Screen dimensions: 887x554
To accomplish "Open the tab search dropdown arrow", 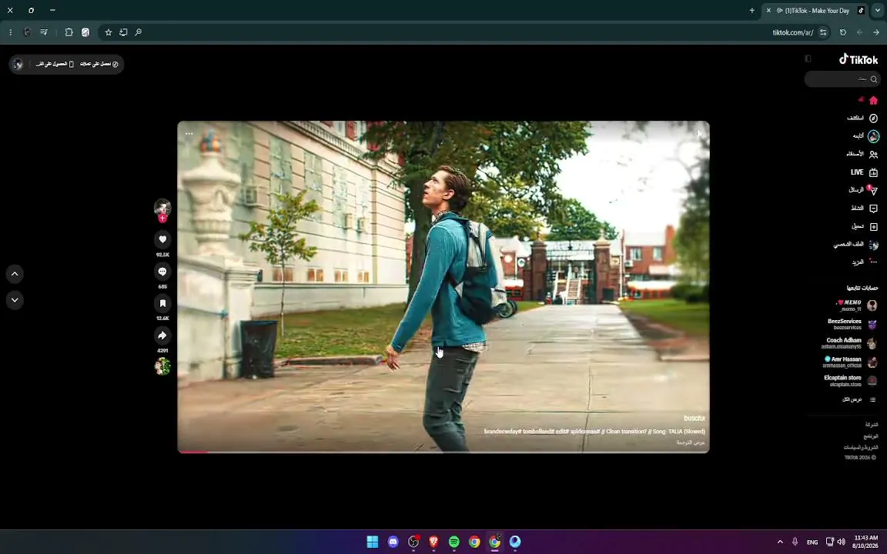I will coord(878,10).
